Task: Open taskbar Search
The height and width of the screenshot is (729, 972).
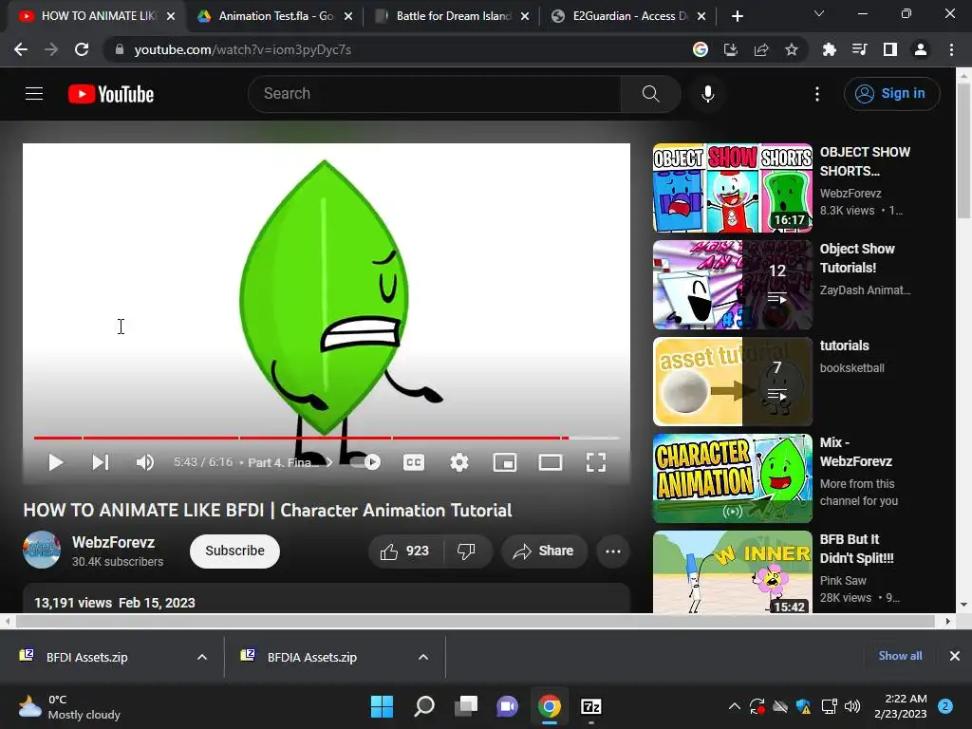Action: tap(424, 706)
